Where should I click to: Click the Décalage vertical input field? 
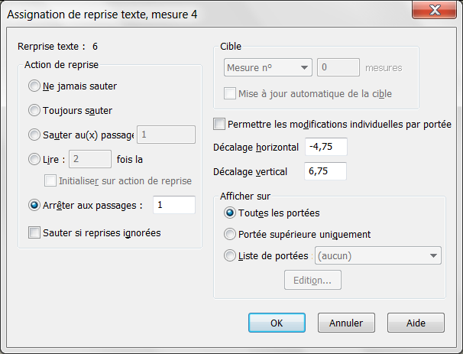(325, 172)
